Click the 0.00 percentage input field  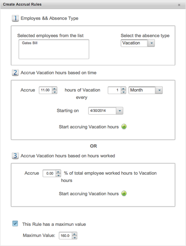click(x=49, y=173)
